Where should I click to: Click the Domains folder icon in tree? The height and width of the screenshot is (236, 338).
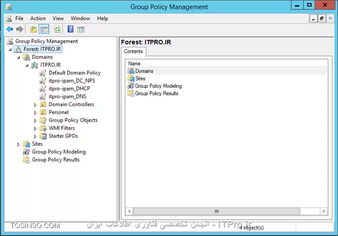click(26, 57)
